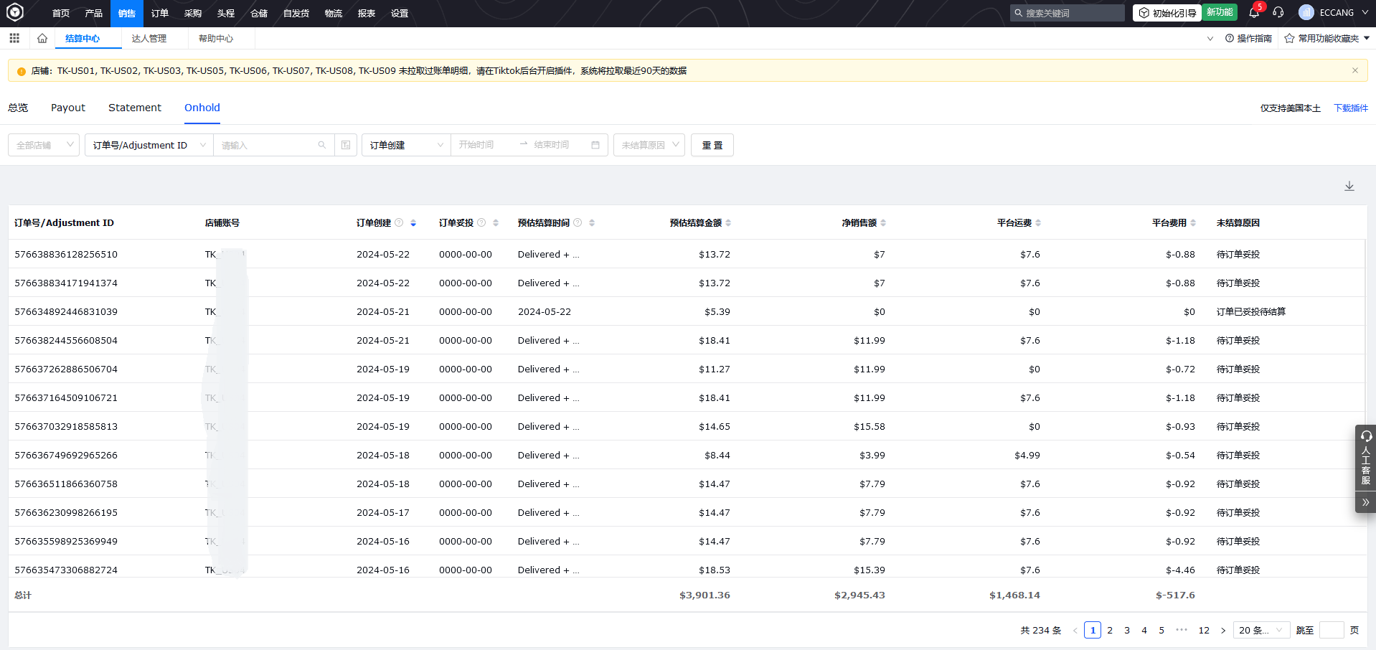Switch to the 达人管理 tab
This screenshot has height=650, width=1376.
(x=149, y=38)
